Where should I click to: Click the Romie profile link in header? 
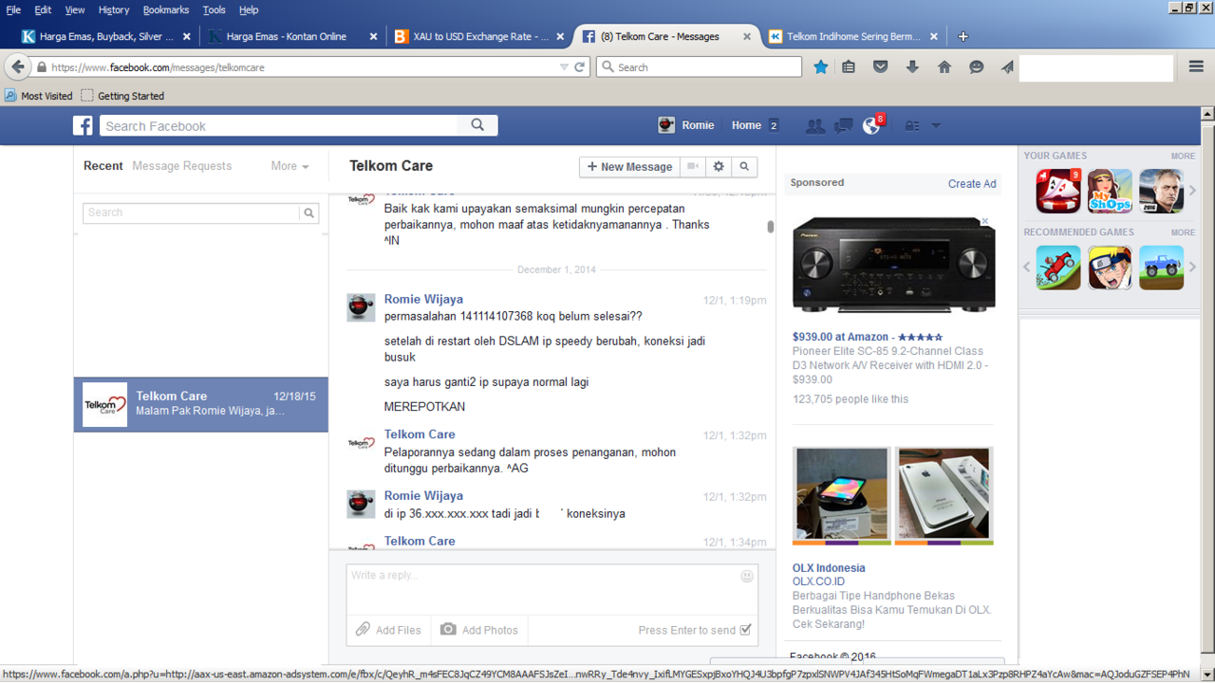click(x=686, y=125)
